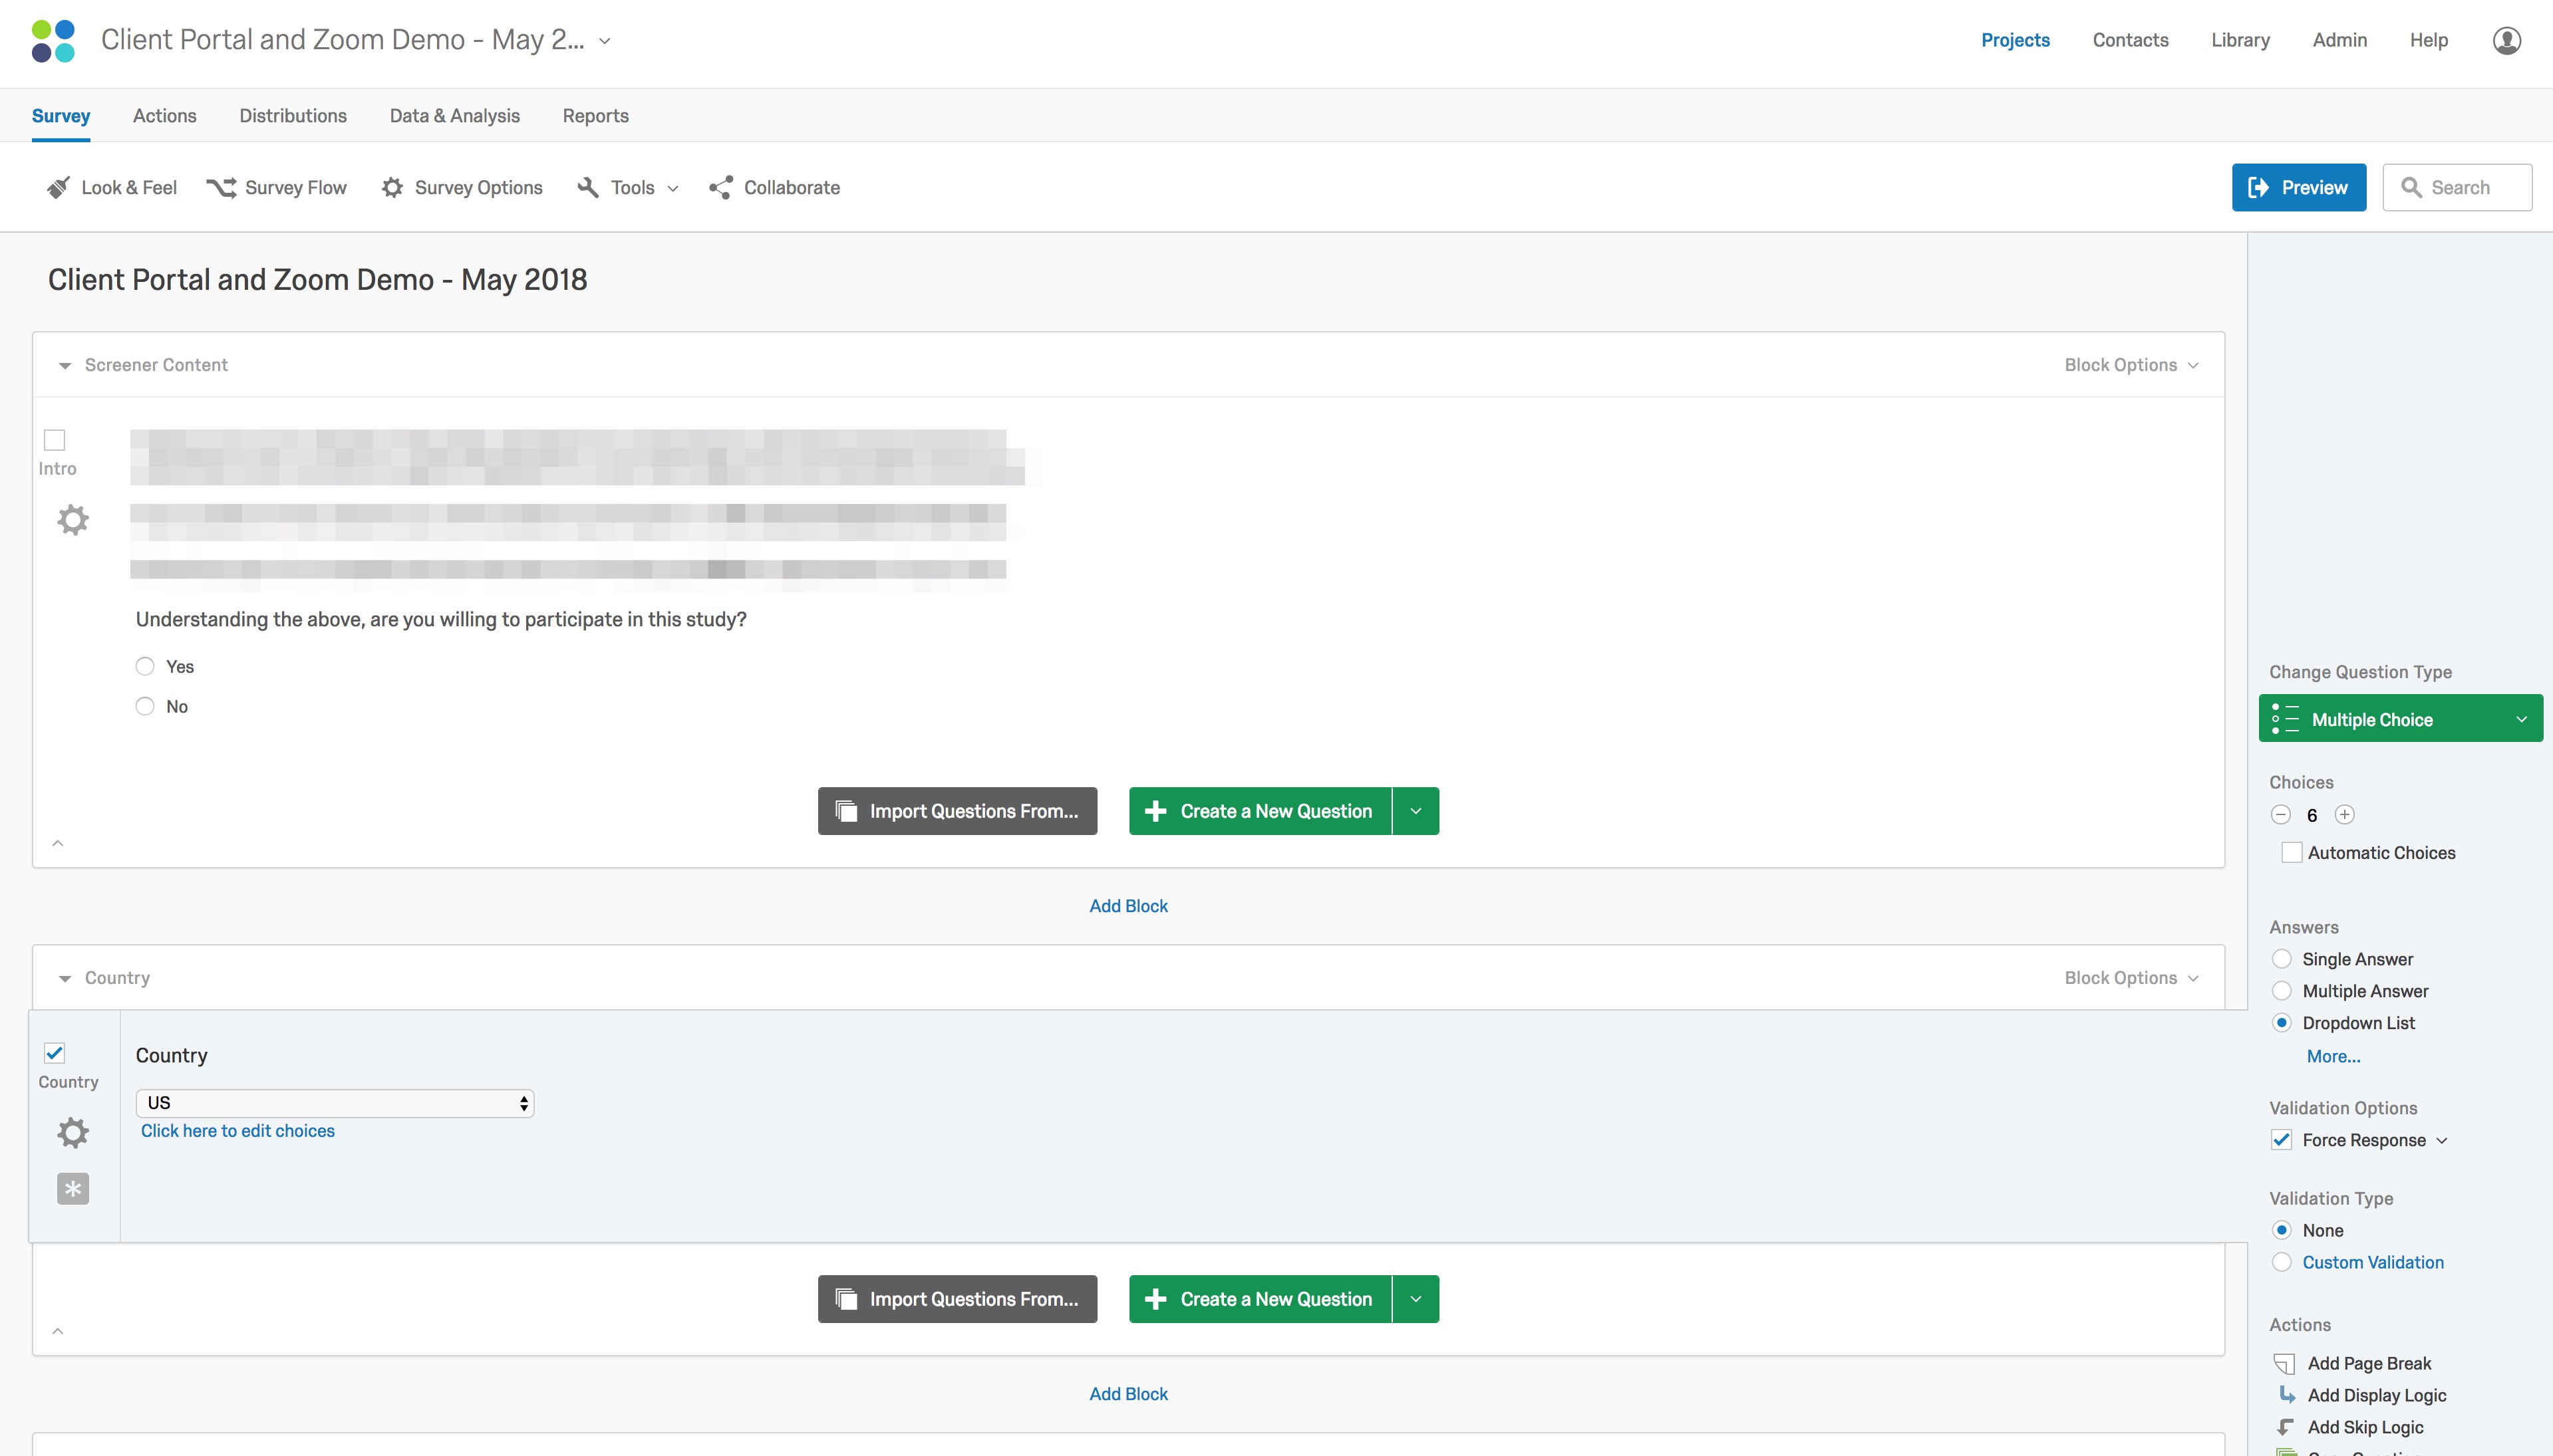Open the Click here to edit choices link

click(237, 1130)
